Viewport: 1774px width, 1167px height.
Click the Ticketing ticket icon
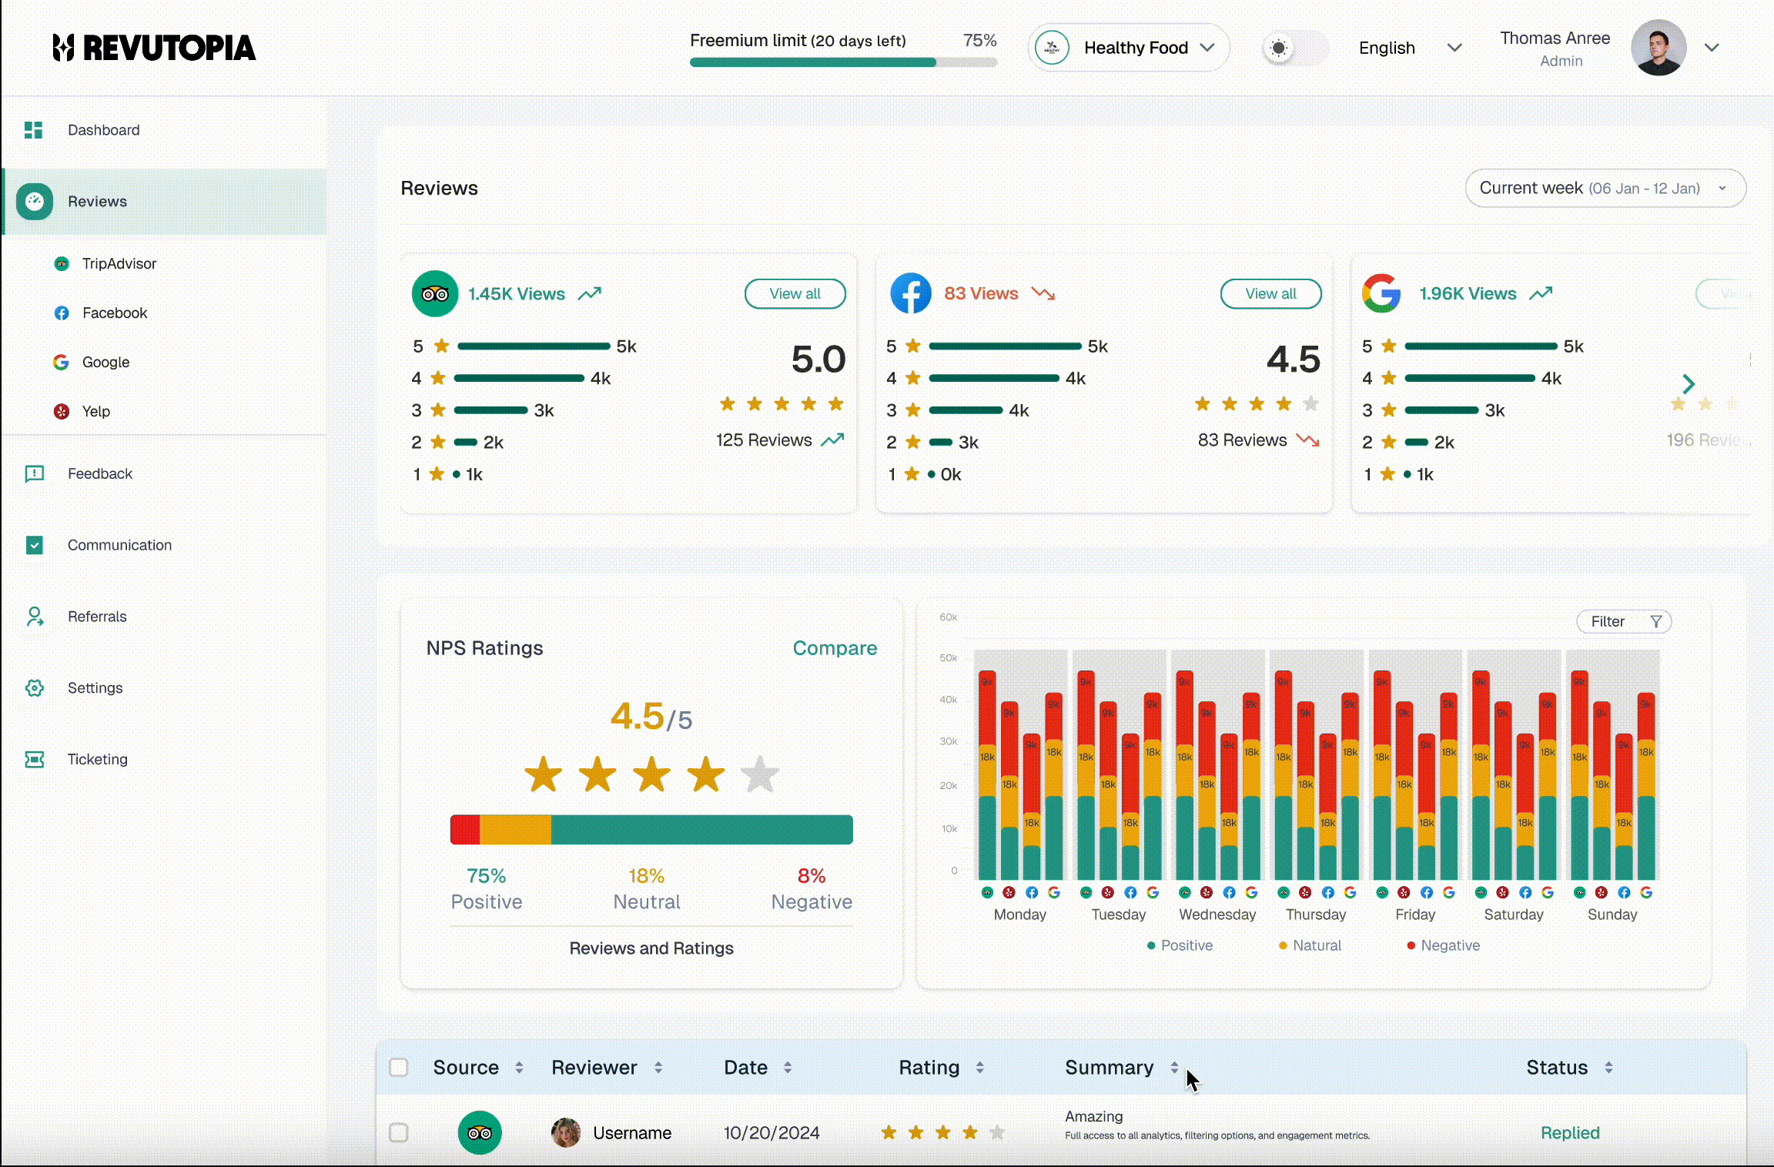(35, 760)
